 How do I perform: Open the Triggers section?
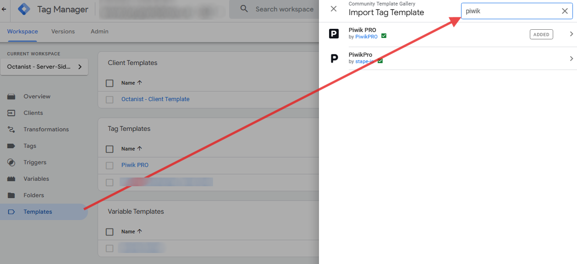(x=15, y=162)
